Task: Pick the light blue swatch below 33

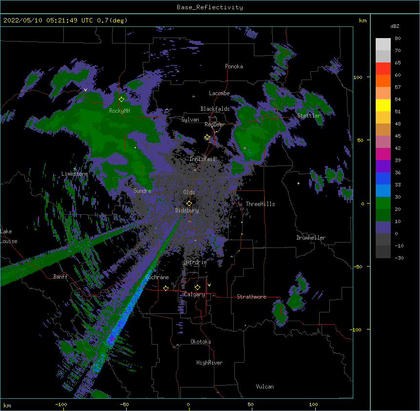Action: click(383, 191)
